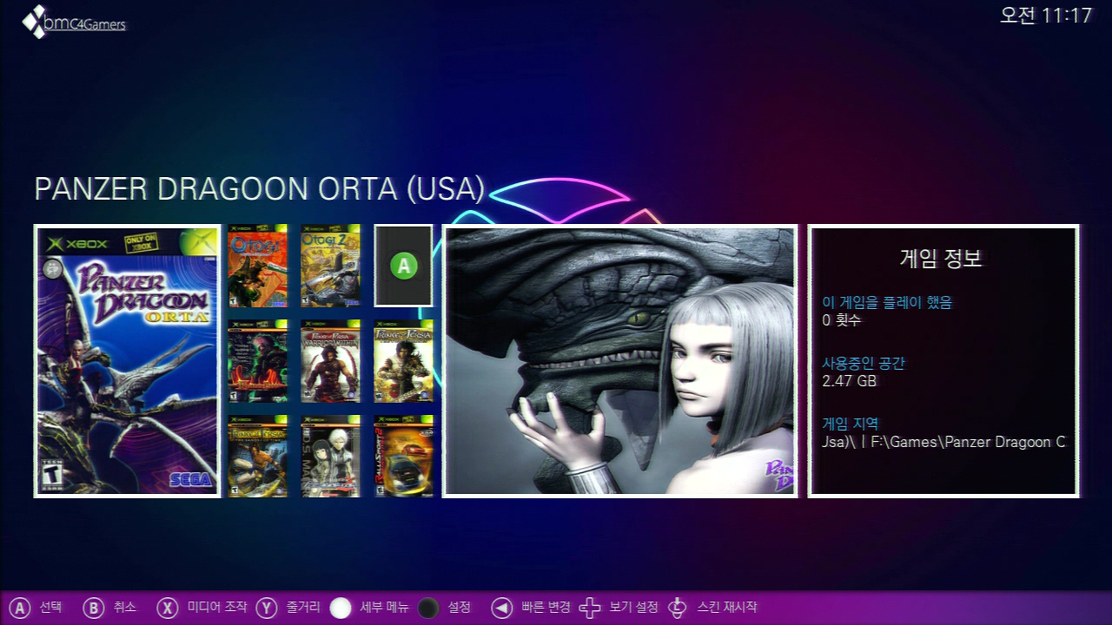
Task: Click the Y button favorites icon
Action: [267, 608]
